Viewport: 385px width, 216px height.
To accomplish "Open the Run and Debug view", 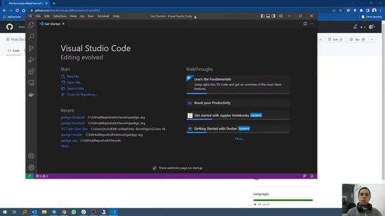I will [x=31, y=59].
